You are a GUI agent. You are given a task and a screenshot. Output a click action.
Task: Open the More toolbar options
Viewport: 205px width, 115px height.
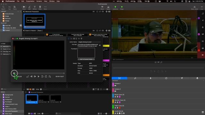45,8
